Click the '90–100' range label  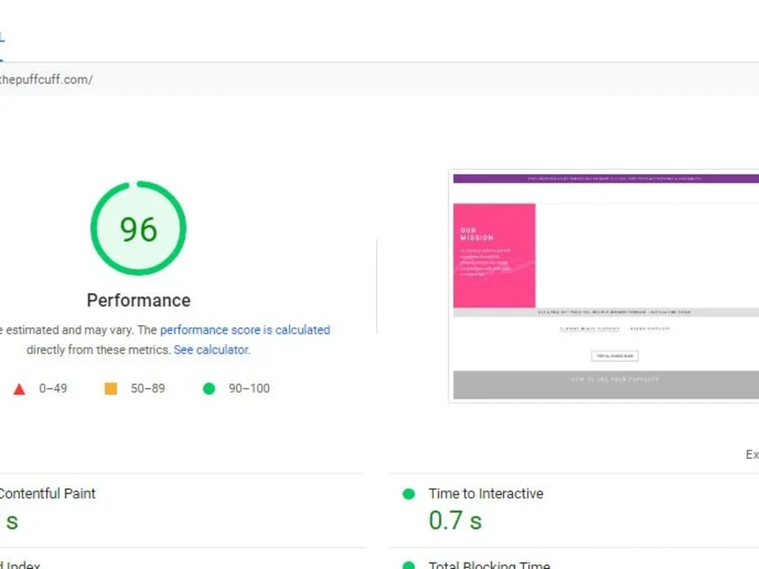tap(249, 388)
